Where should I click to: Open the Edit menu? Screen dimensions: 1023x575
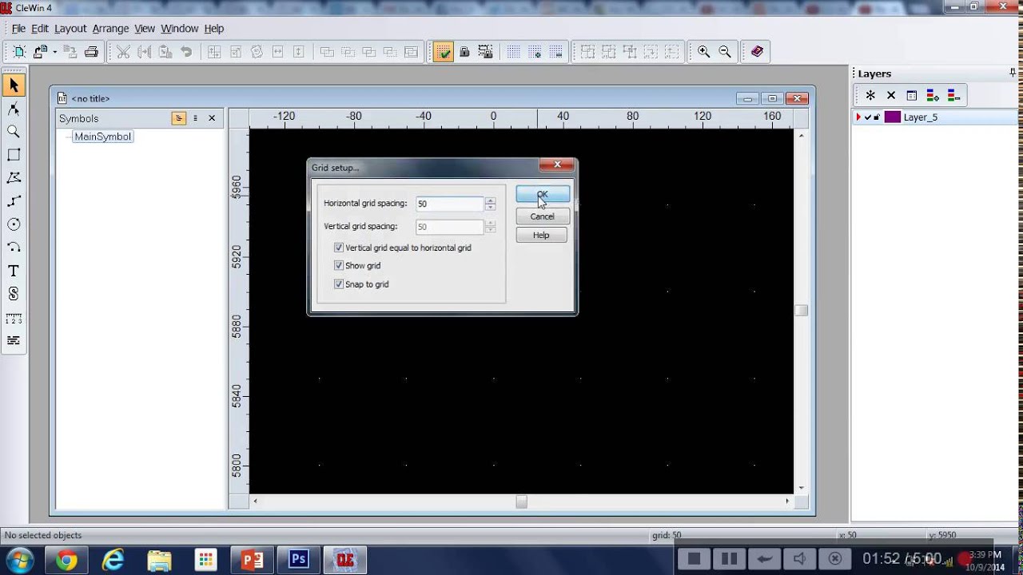pos(40,28)
